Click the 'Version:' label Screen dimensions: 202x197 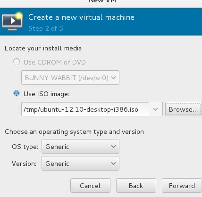(x=24, y=164)
